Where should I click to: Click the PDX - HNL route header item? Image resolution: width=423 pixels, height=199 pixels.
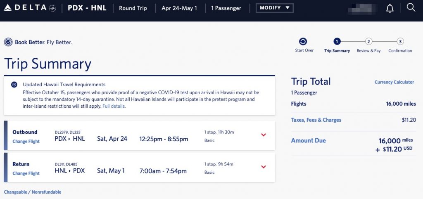pos(87,8)
